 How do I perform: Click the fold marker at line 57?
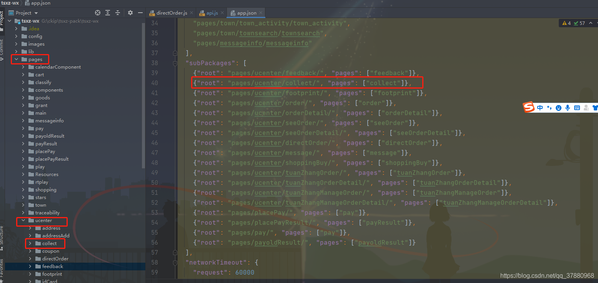coord(175,252)
